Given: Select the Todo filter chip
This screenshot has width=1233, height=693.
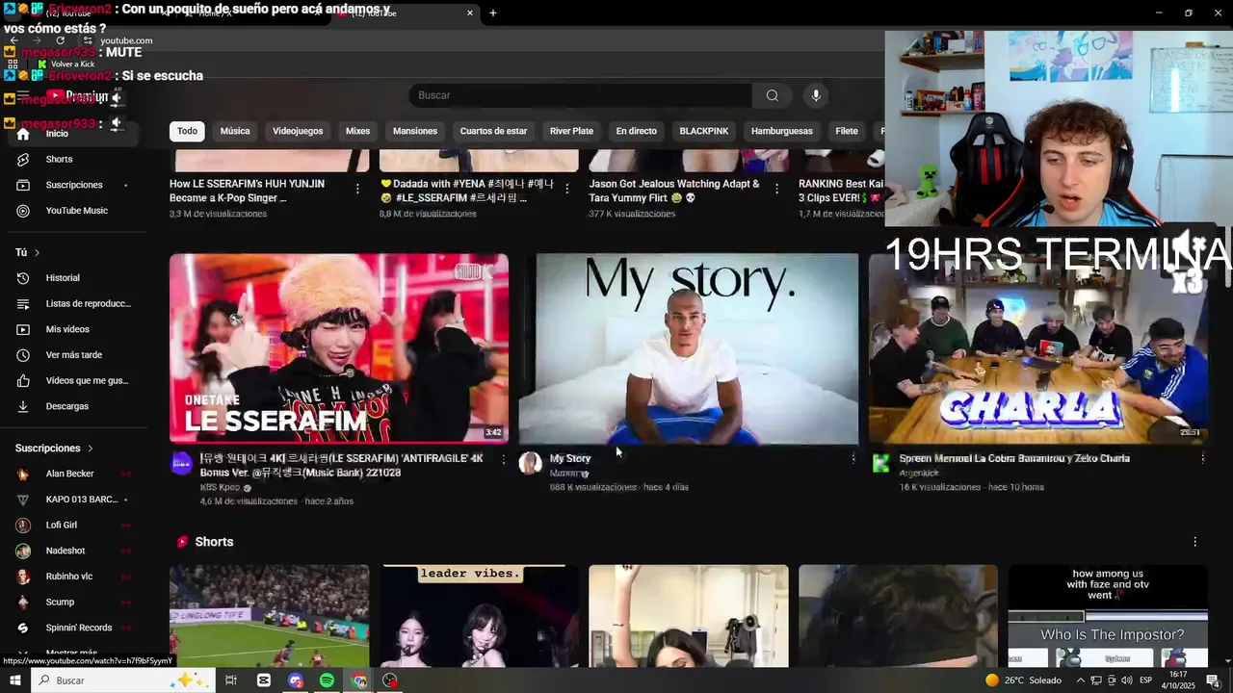Looking at the screenshot, I should coord(187,131).
